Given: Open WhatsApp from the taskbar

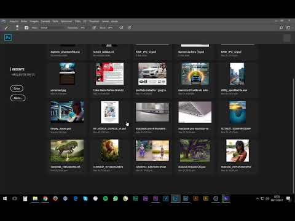Looking at the screenshot, I should pyautogui.click(x=116, y=198).
